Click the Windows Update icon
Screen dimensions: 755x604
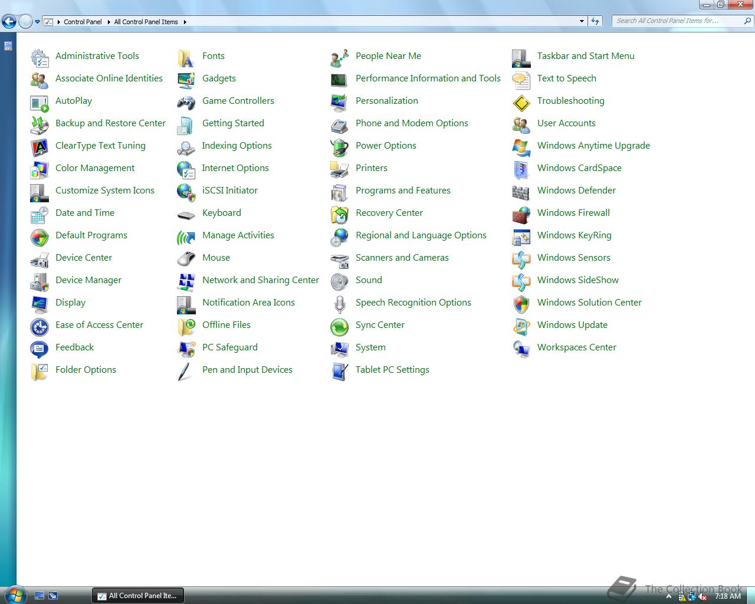coord(521,327)
